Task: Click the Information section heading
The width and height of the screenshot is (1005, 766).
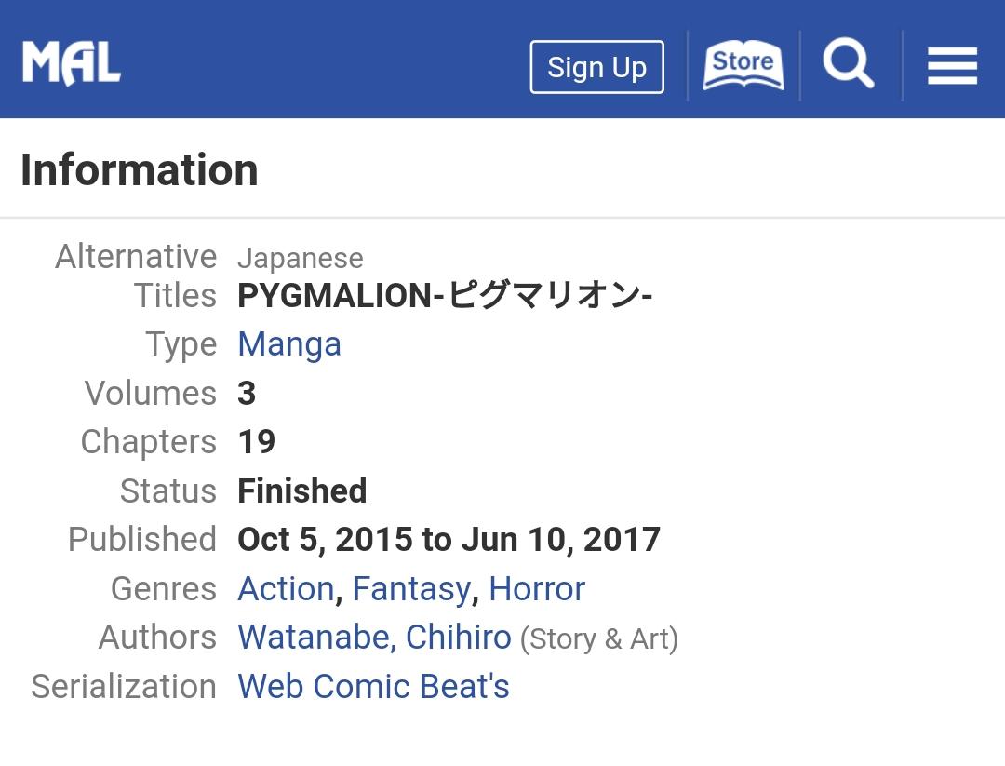Action: (x=140, y=170)
